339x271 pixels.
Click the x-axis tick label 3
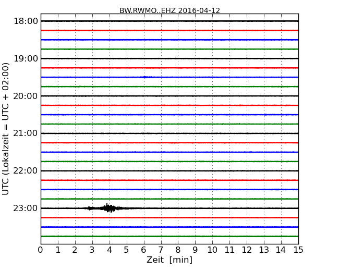92,250
